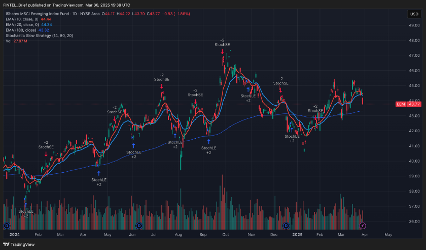Click the open value O44.17
This screenshot has width=426, height=250.
pos(108,14)
